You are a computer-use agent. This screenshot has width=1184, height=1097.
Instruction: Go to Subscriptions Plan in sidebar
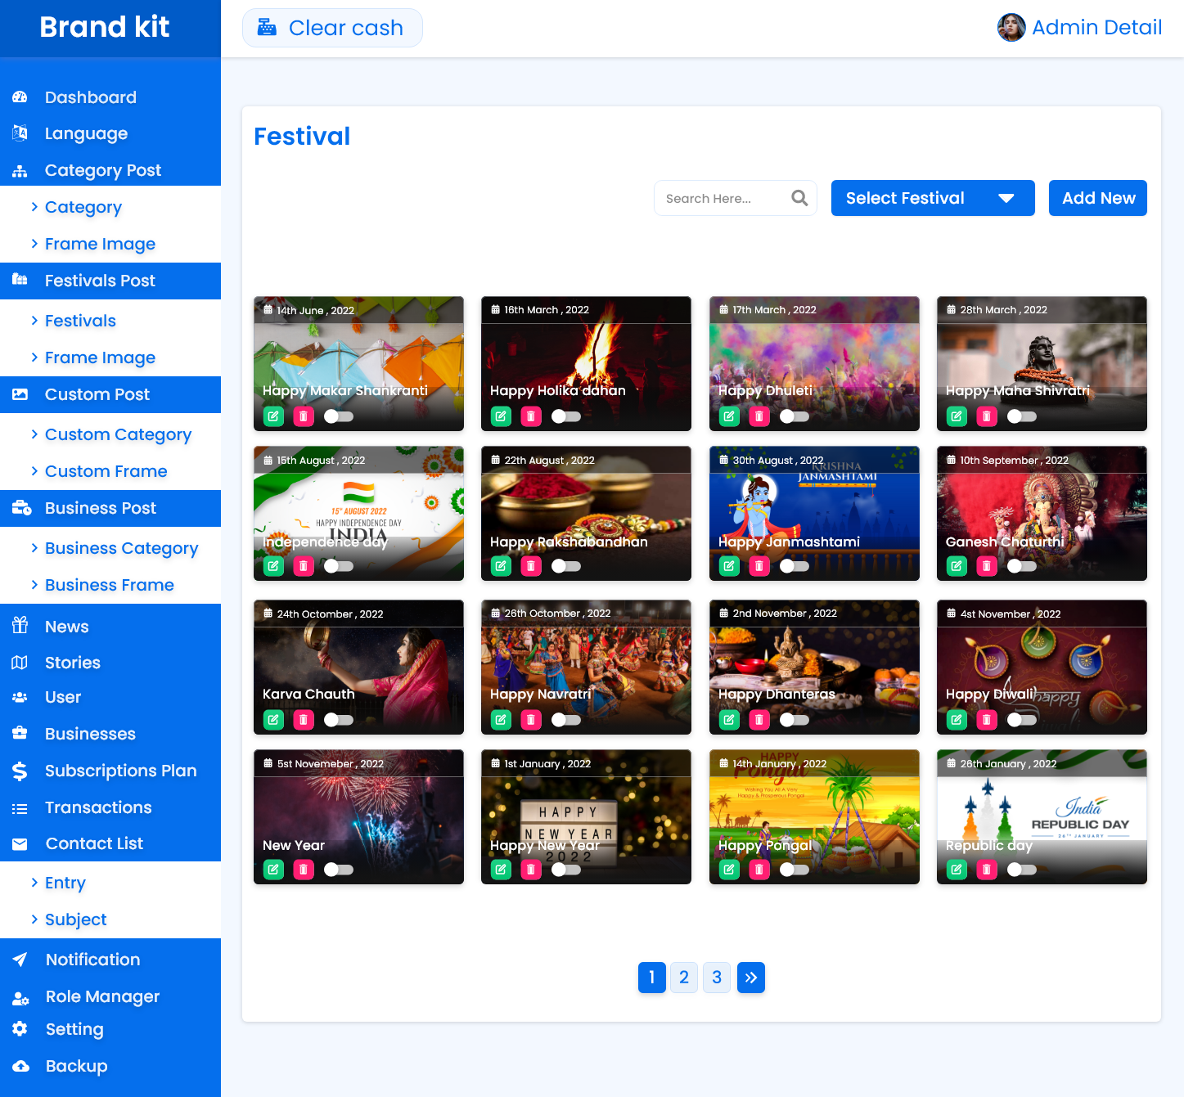point(120,771)
